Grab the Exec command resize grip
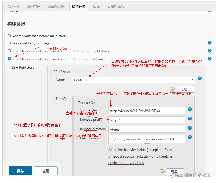This screenshot has width=216, height=183. [183, 141]
